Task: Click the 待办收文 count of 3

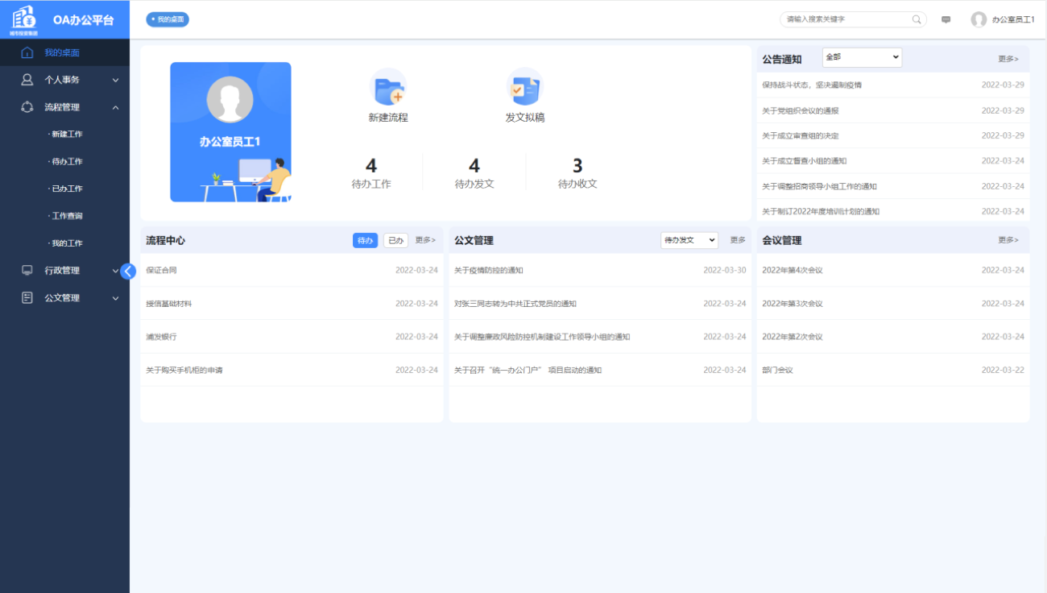Action: tap(577, 166)
